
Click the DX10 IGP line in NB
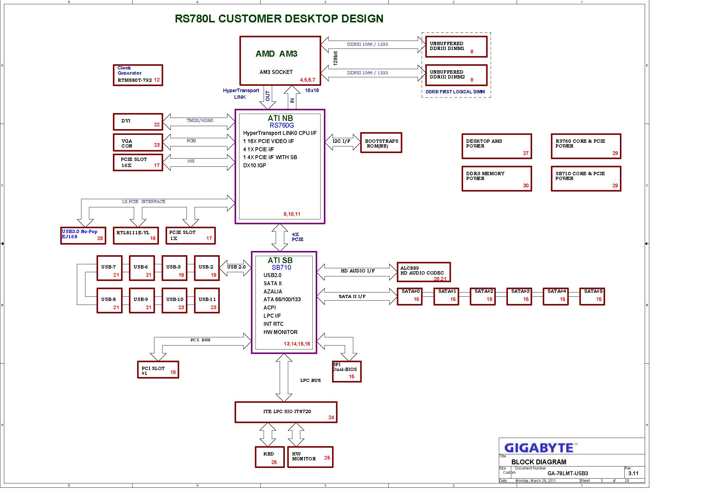point(254,165)
